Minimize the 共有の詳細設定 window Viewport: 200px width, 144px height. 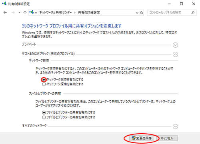click(169, 4)
